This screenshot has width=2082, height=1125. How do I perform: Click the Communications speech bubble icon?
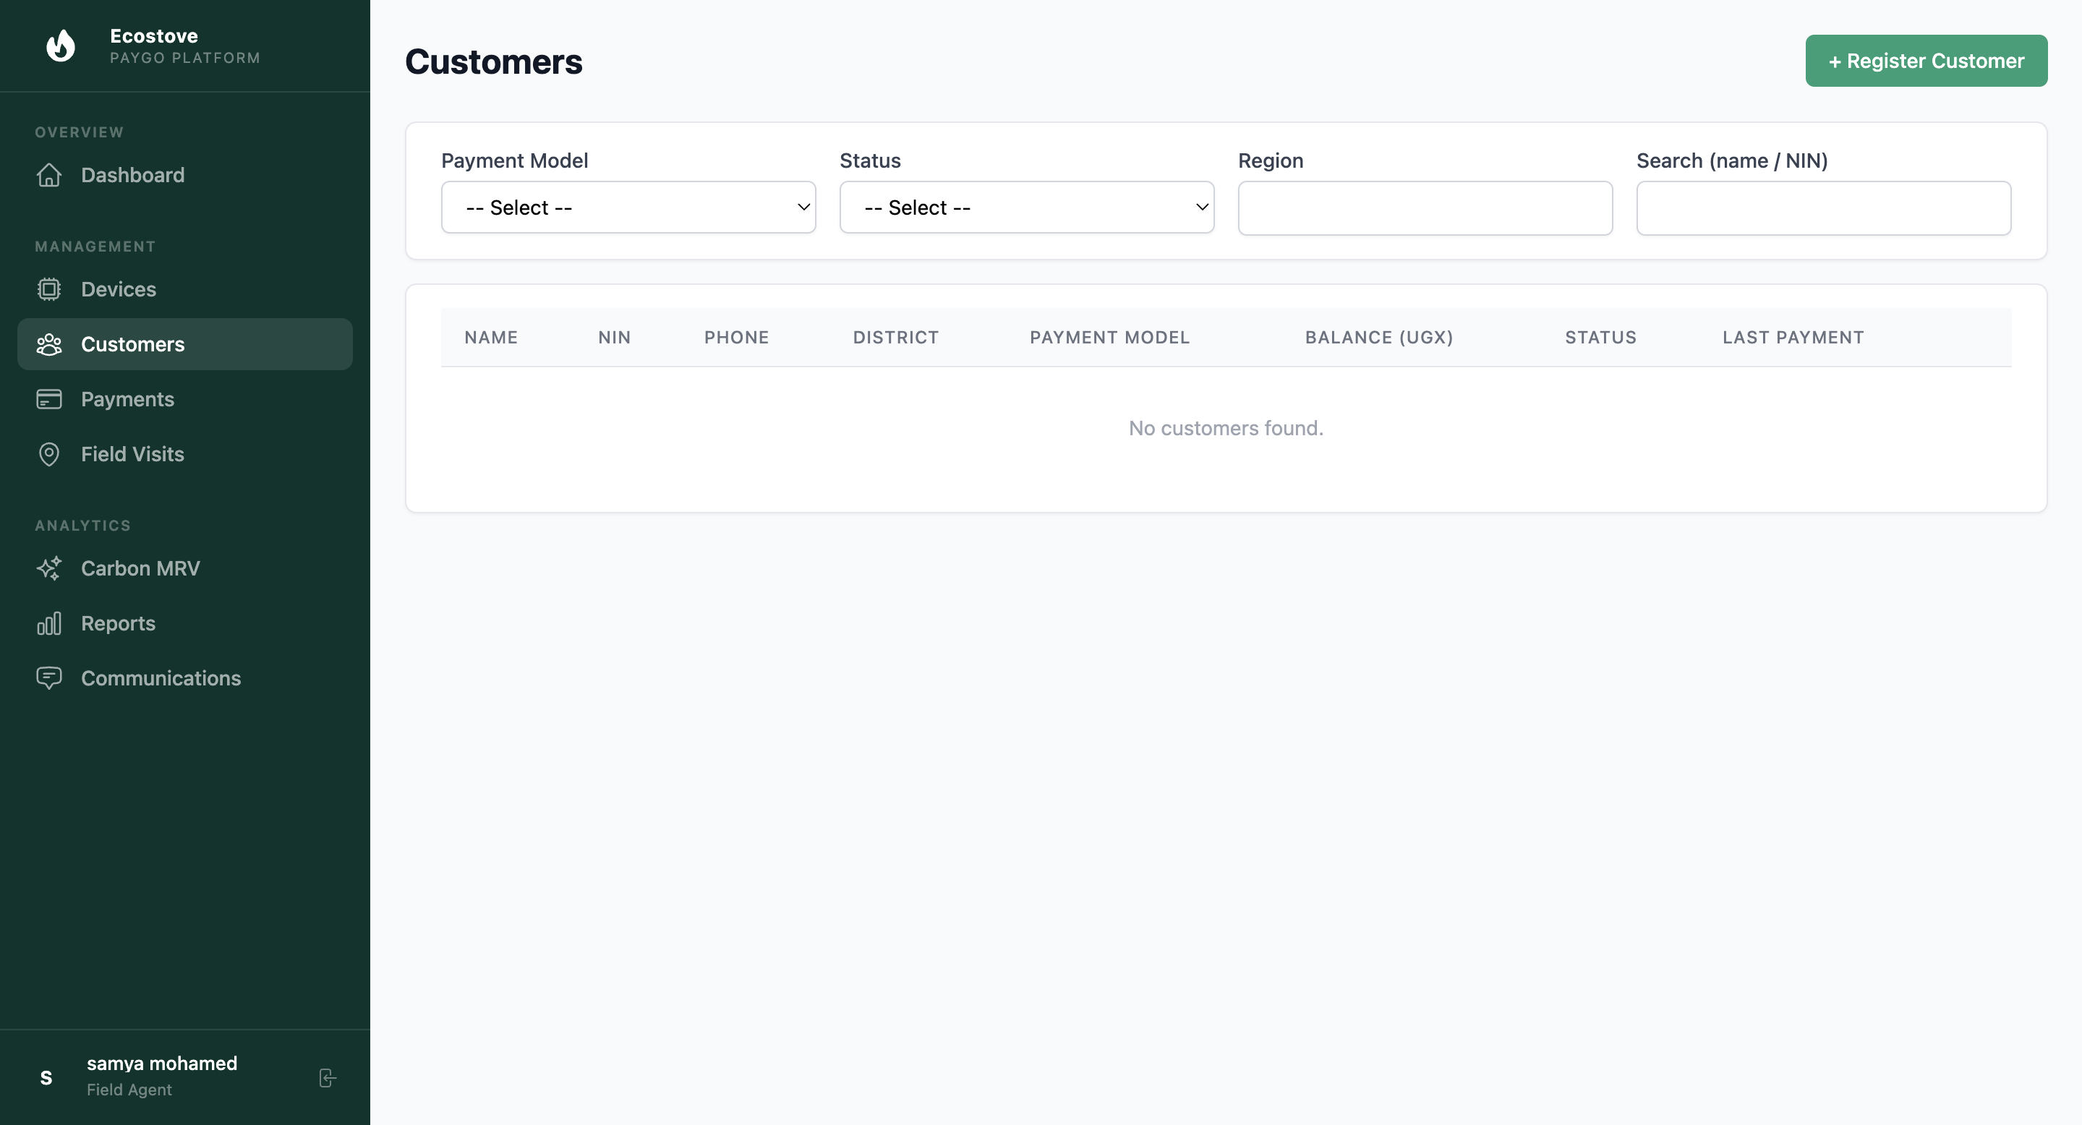point(49,678)
